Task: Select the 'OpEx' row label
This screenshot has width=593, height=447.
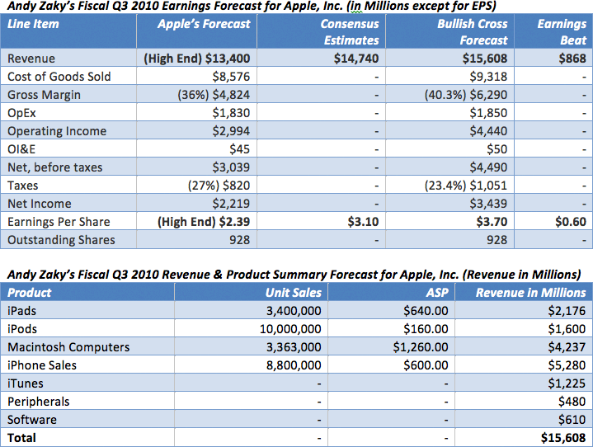Action: pos(21,113)
